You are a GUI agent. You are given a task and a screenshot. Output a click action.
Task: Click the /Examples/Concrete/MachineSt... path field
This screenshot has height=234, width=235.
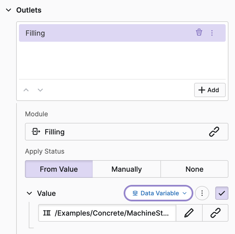click(111, 213)
